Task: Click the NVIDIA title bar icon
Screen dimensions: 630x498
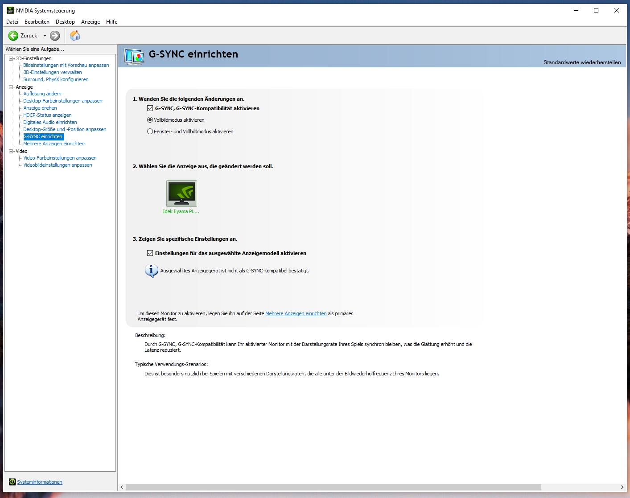Action: pos(10,10)
